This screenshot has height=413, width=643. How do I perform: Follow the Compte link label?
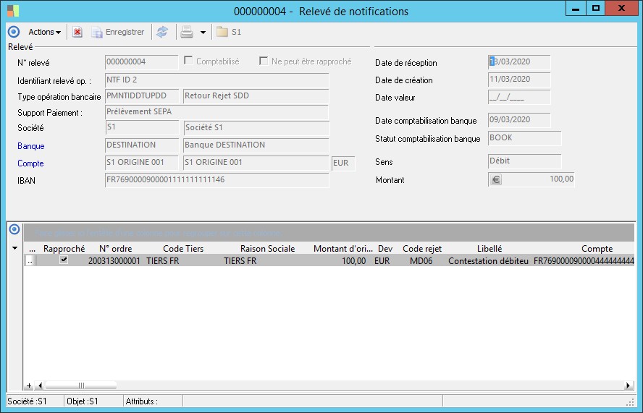point(30,163)
